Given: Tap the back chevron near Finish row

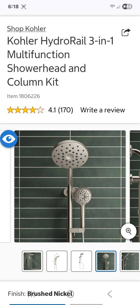Looking at the screenshot, I should 110,294.
